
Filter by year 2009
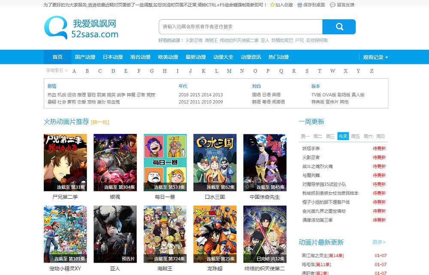point(218,102)
